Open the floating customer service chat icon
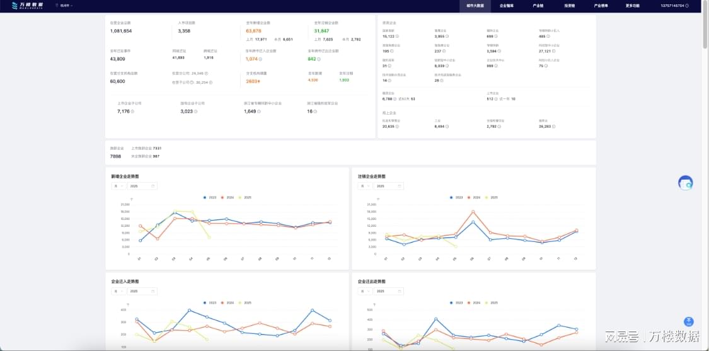The image size is (709, 351). pos(686,183)
